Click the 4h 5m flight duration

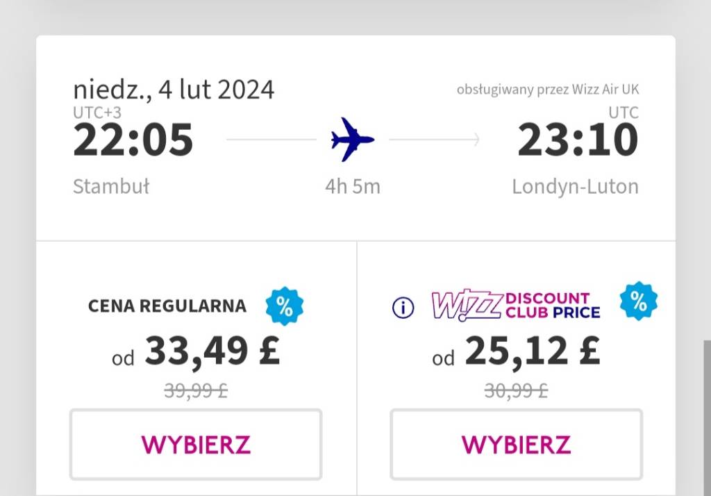click(353, 186)
